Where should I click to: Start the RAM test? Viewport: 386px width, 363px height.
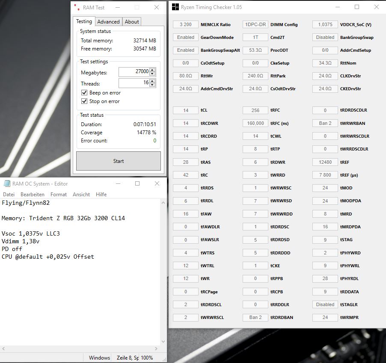coord(119,161)
